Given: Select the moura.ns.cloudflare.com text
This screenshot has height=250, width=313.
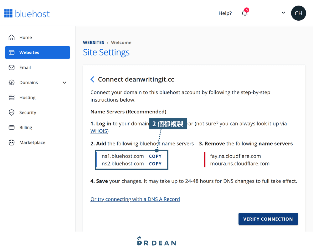Looking at the screenshot, I should [240, 163].
